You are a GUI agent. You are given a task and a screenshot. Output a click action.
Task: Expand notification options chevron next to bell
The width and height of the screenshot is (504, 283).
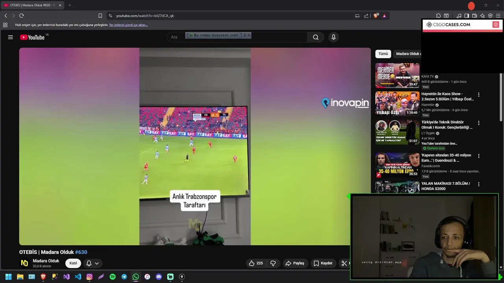tap(96, 263)
